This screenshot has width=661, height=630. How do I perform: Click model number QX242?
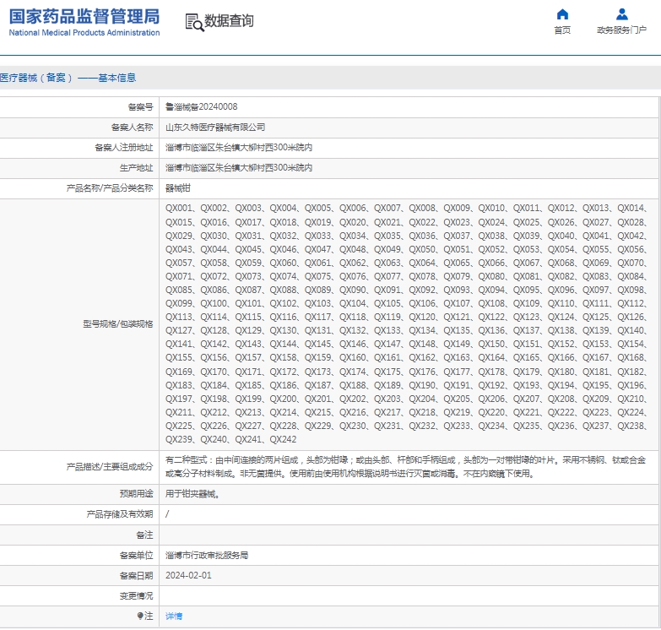pos(283,439)
